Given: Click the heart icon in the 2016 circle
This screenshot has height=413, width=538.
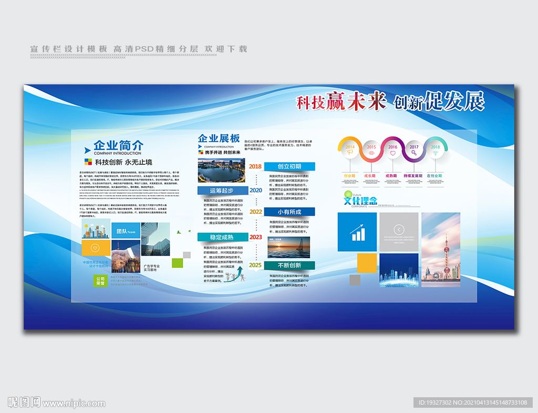Looking at the screenshot, I should point(393,153).
